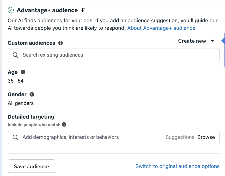Image resolution: width=225 pixels, height=176 pixels.
Task: Open the Create new menu label
Action: pyautogui.click(x=192, y=41)
